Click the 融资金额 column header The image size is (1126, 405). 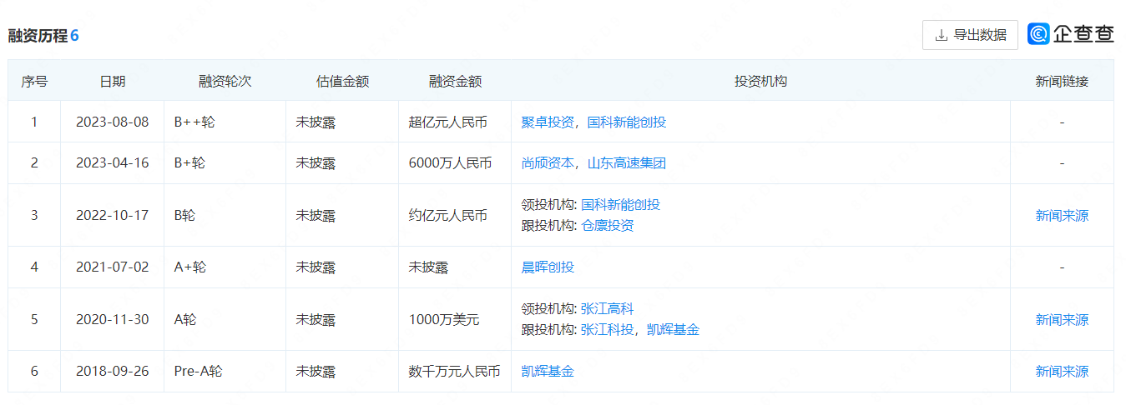point(455,82)
